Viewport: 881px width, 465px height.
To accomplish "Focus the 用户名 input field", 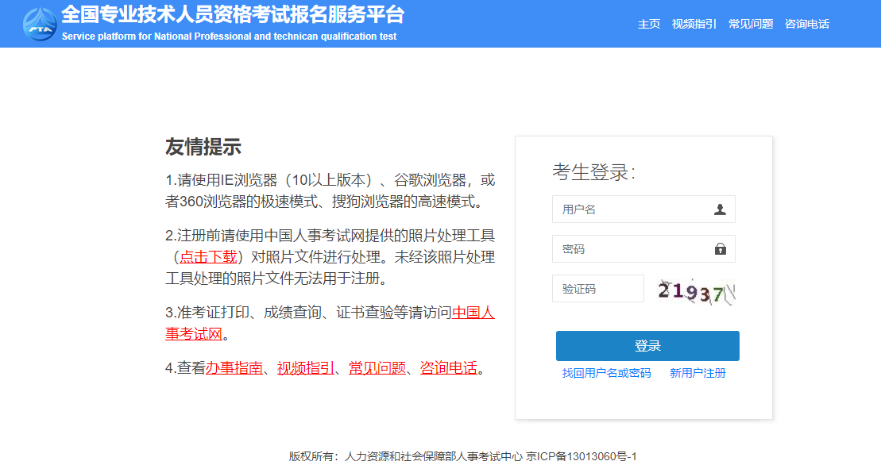I will click(x=643, y=209).
